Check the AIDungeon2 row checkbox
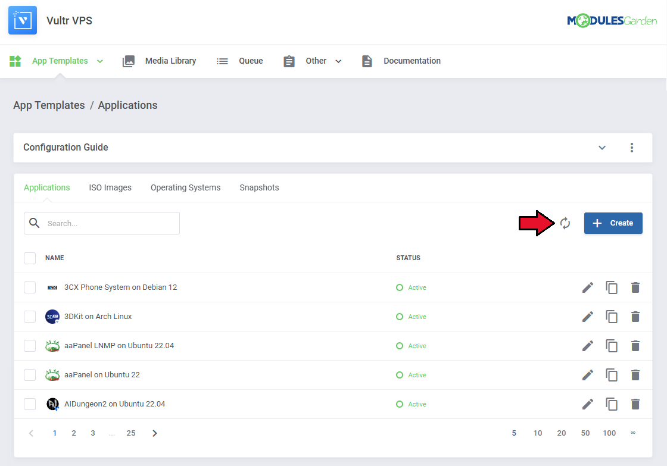The width and height of the screenshot is (667, 466). click(x=30, y=404)
